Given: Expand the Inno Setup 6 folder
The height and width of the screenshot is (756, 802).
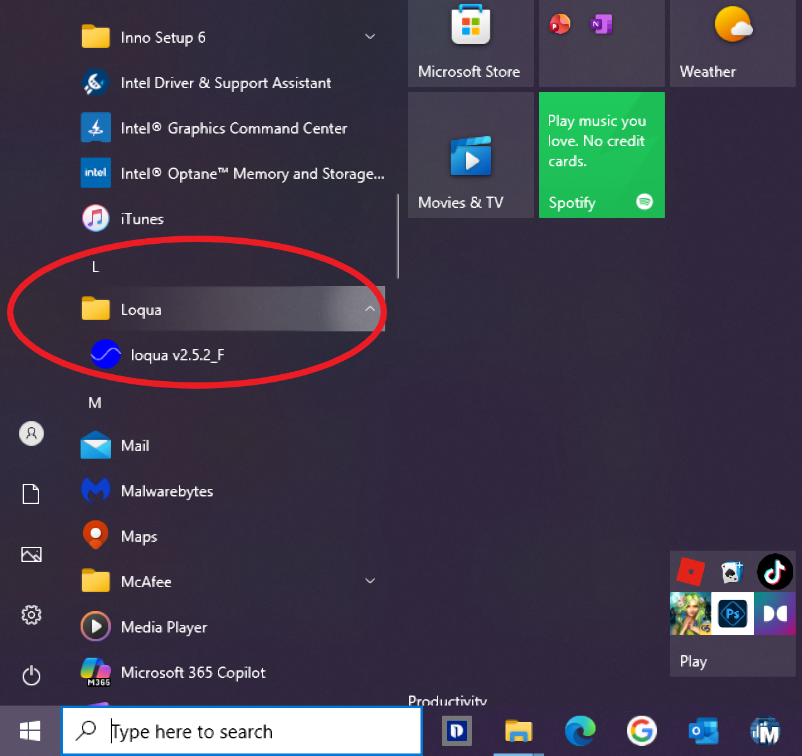Looking at the screenshot, I should coord(232,37).
